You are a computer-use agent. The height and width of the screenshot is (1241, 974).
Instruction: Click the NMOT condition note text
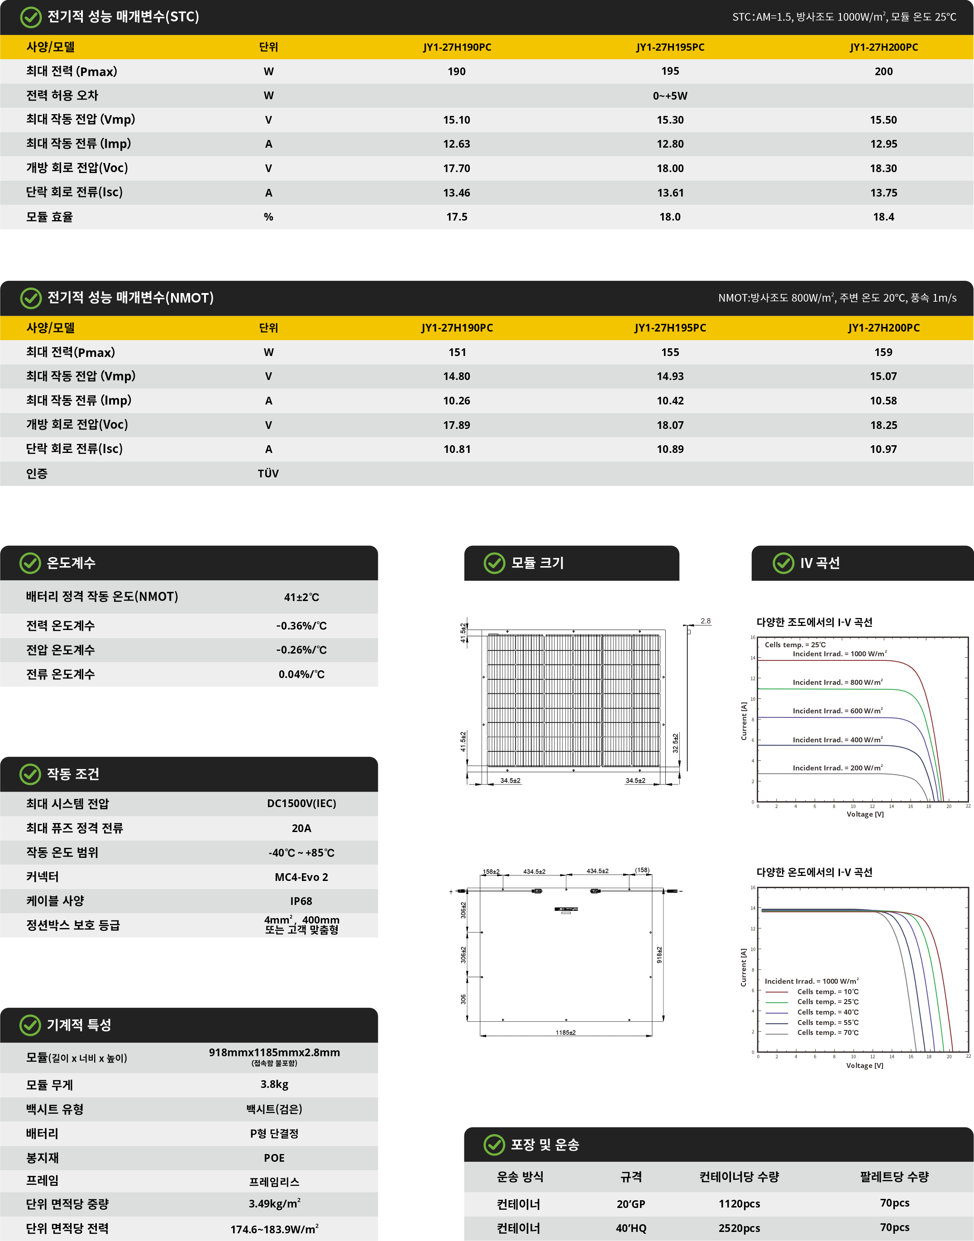coord(837,298)
